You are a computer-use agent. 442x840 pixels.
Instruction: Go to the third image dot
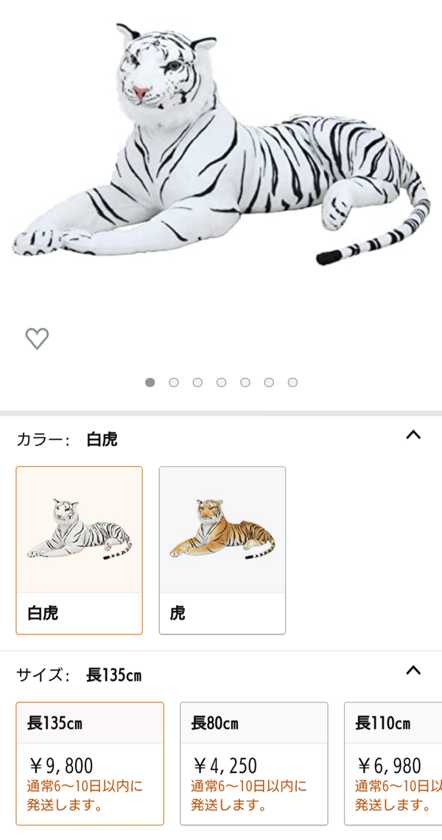(197, 382)
